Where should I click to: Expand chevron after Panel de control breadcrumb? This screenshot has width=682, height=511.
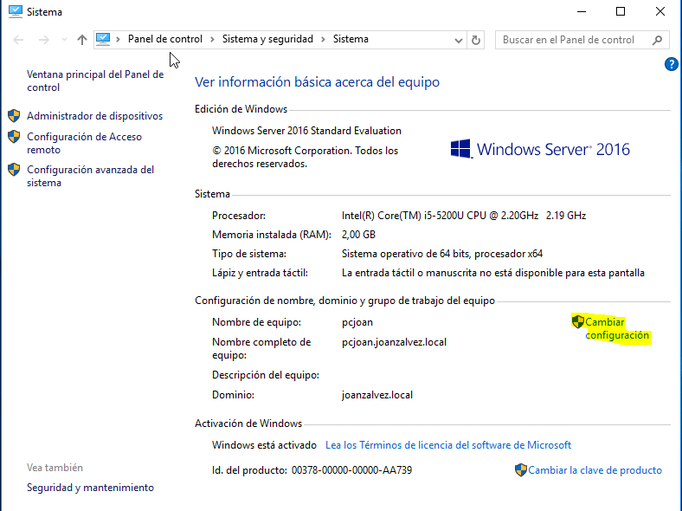click(212, 39)
